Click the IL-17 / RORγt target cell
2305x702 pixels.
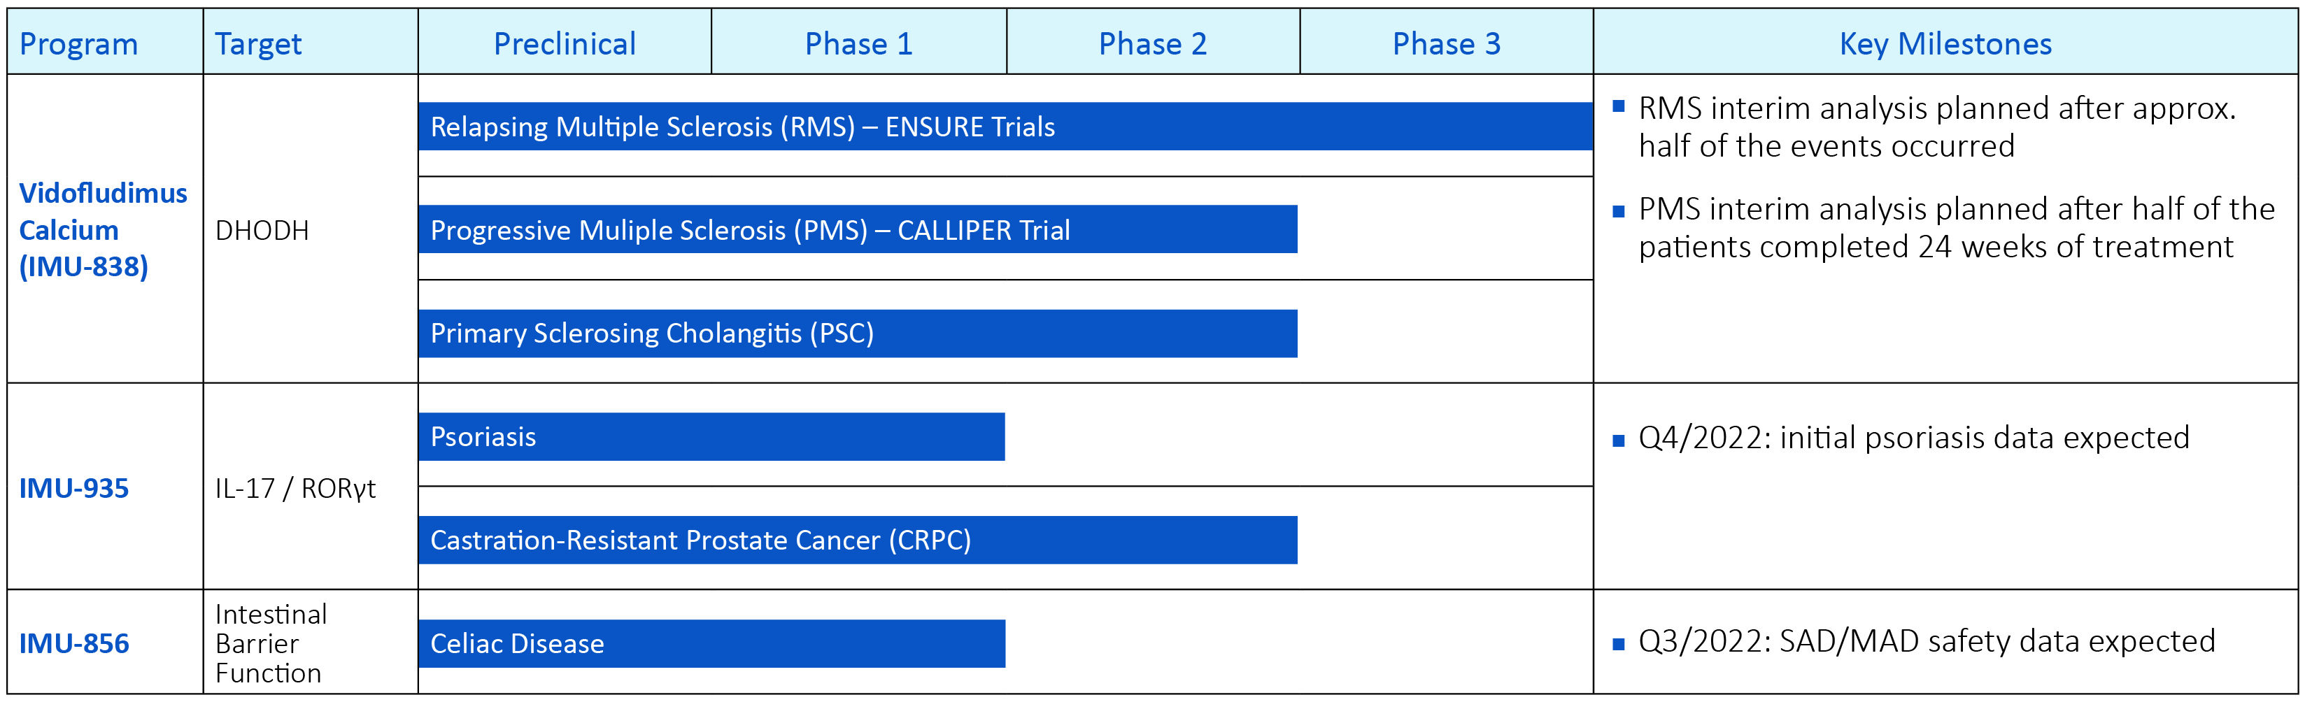click(295, 488)
